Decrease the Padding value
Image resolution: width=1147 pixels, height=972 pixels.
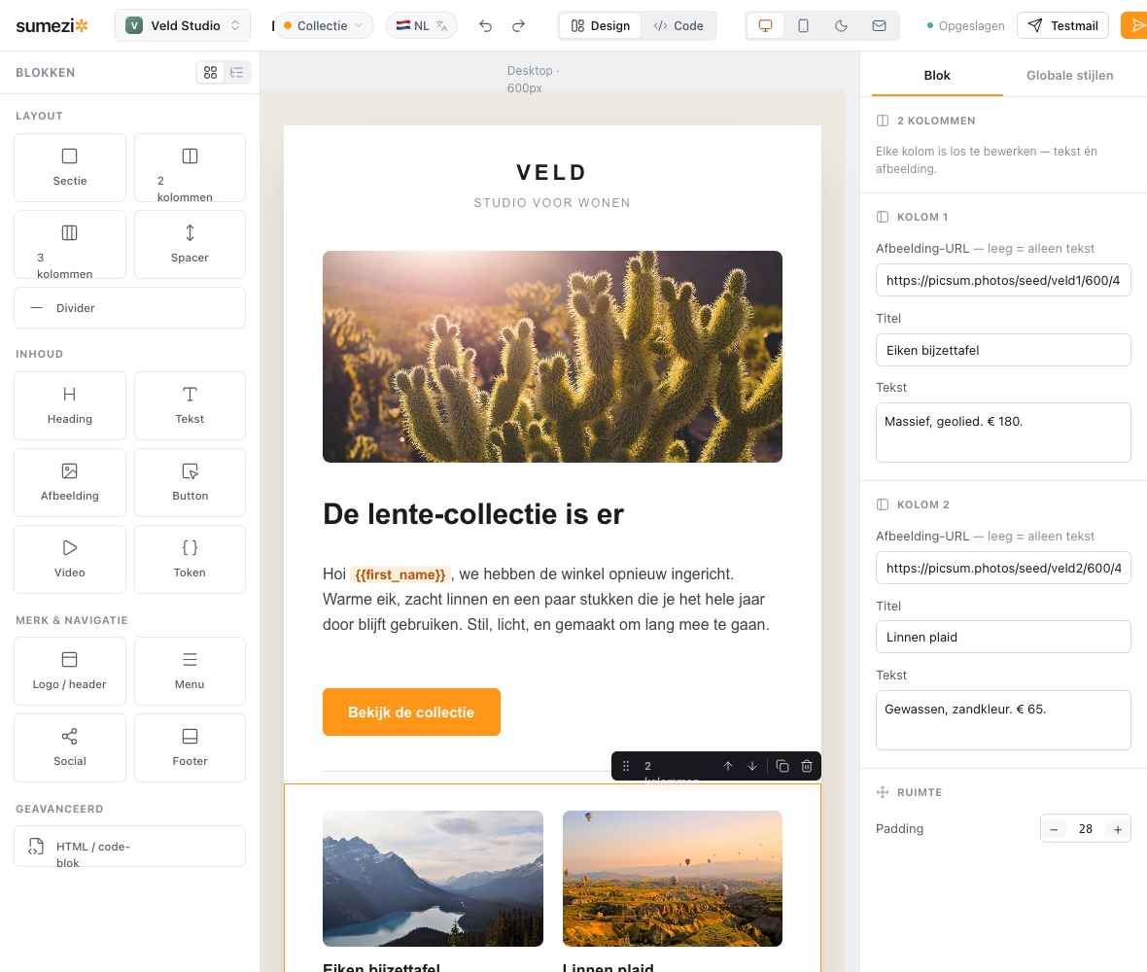point(1054,829)
